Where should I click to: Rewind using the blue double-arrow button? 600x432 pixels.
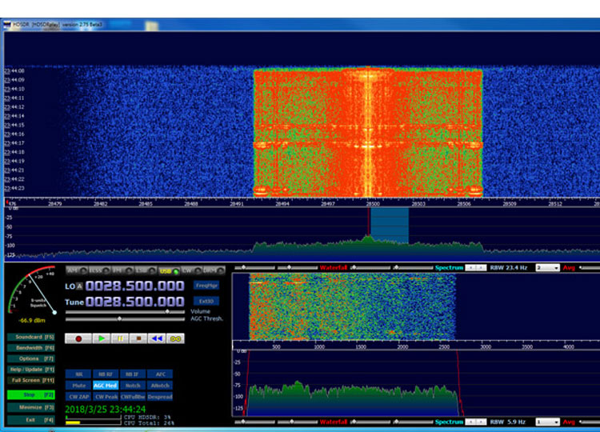(157, 338)
